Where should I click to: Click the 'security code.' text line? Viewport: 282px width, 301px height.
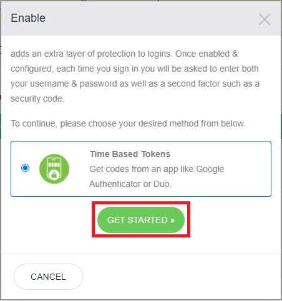point(37,98)
